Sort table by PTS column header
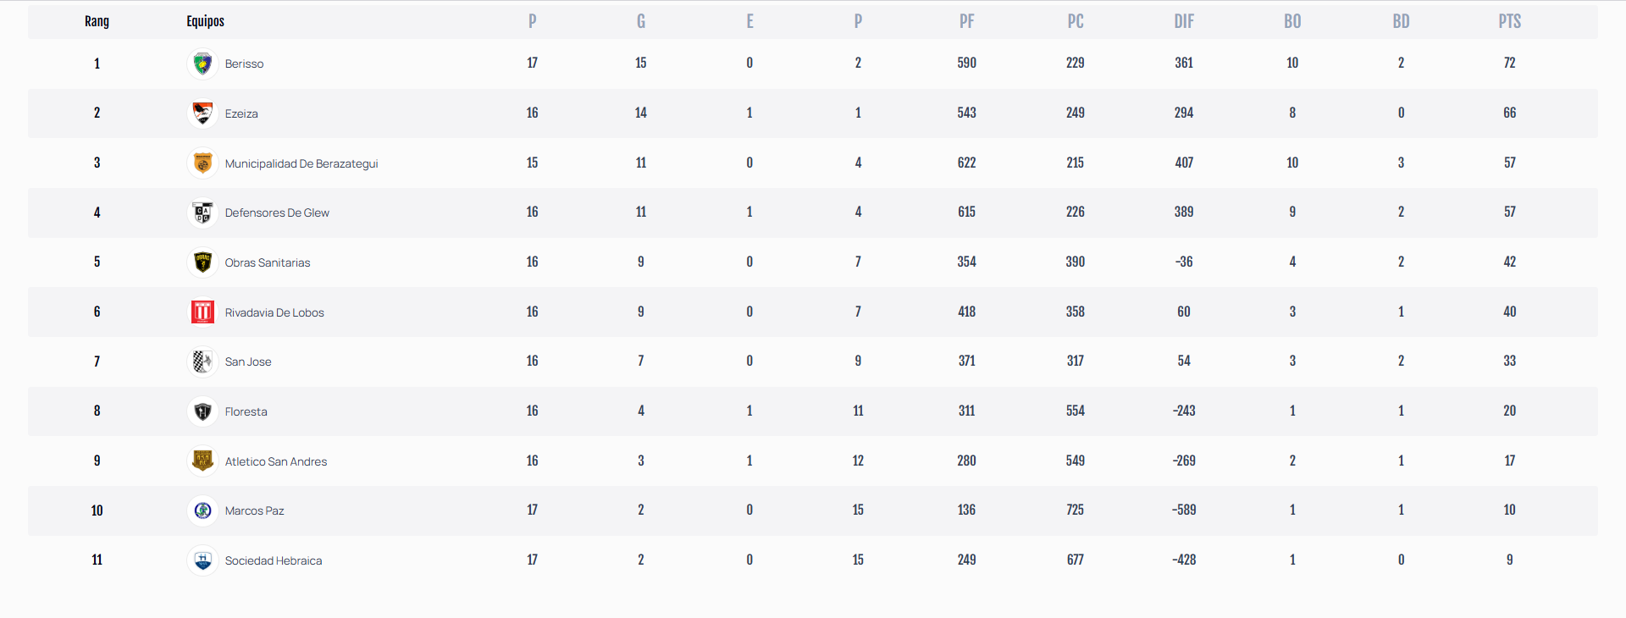Image resolution: width=1626 pixels, height=618 pixels. click(1509, 22)
